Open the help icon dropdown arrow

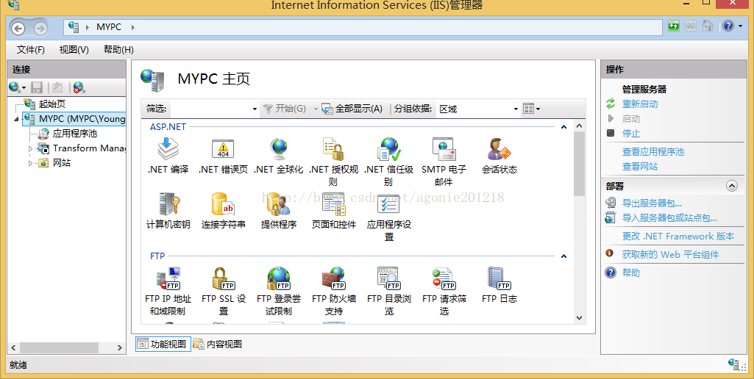pos(739,26)
